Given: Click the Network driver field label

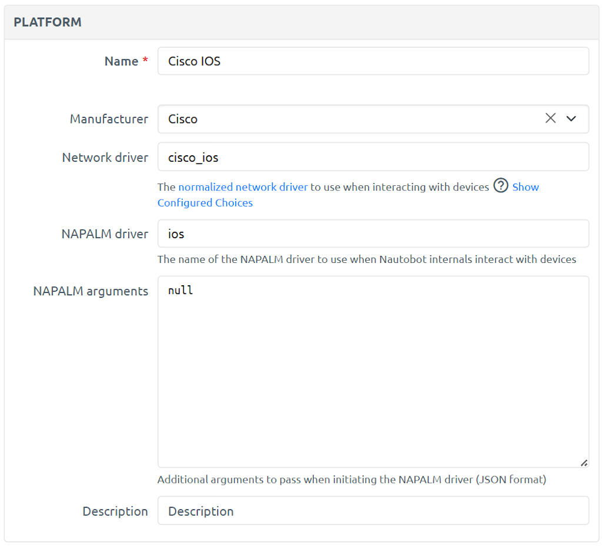Looking at the screenshot, I should [x=105, y=157].
